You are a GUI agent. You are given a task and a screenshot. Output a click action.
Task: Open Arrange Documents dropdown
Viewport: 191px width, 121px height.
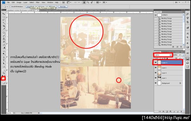click(x=98, y=2)
